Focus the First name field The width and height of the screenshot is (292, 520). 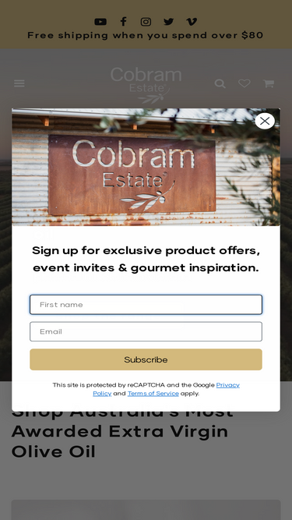pos(146,305)
